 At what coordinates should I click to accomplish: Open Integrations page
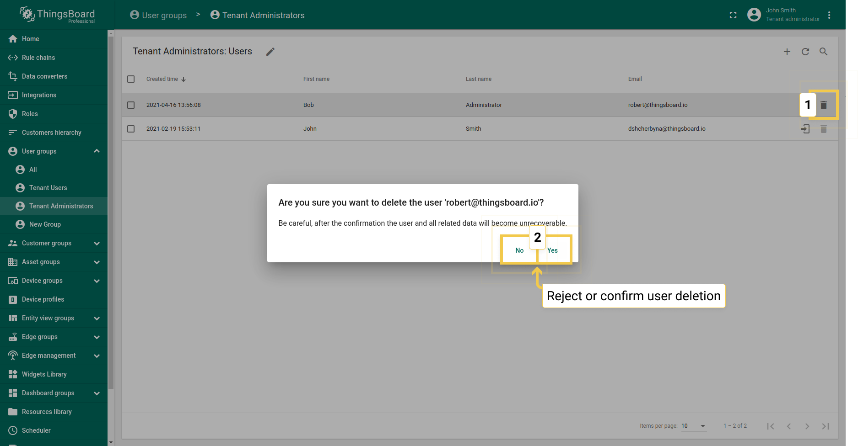(x=54, y=95)
